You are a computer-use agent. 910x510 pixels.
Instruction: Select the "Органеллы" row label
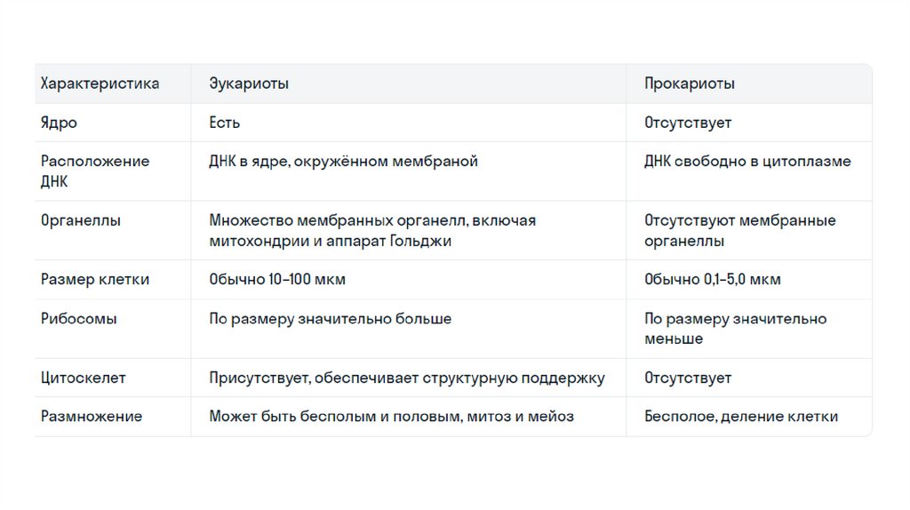80,220
